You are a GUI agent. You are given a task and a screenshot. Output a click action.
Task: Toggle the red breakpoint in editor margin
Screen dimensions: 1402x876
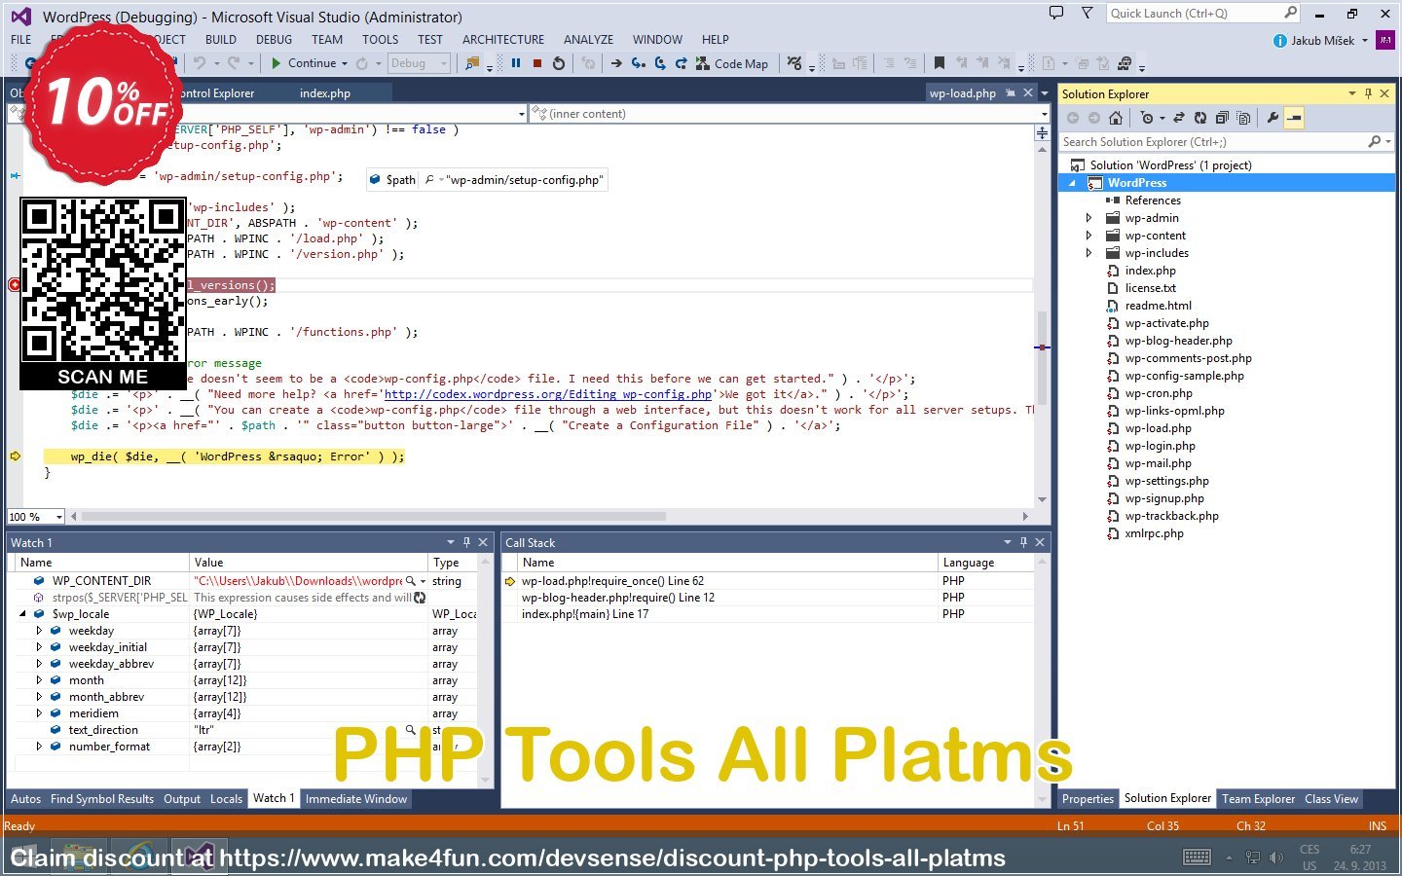(x=15, y=285)
